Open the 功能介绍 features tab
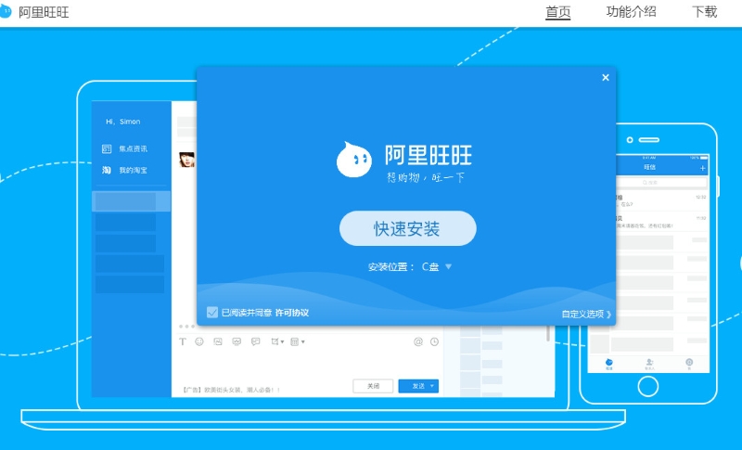The height and width of the screenshot is (450, 742). [631, 12]
